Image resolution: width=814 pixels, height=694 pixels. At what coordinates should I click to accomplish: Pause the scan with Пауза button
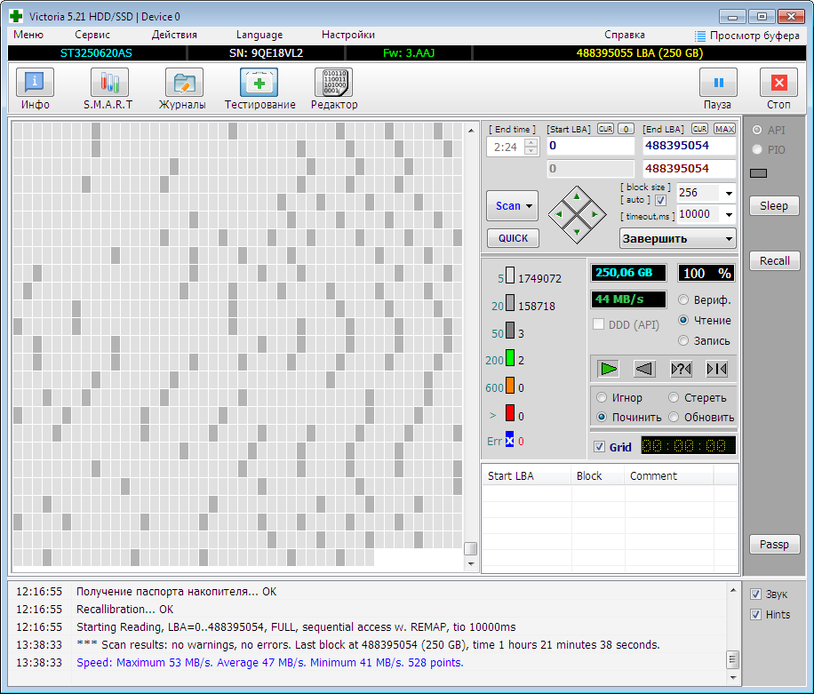click(x=717, y=89)
